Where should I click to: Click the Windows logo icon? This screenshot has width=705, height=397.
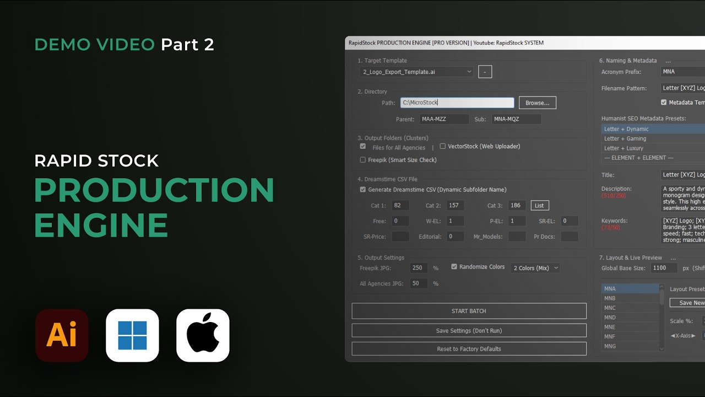coord(132,335)
